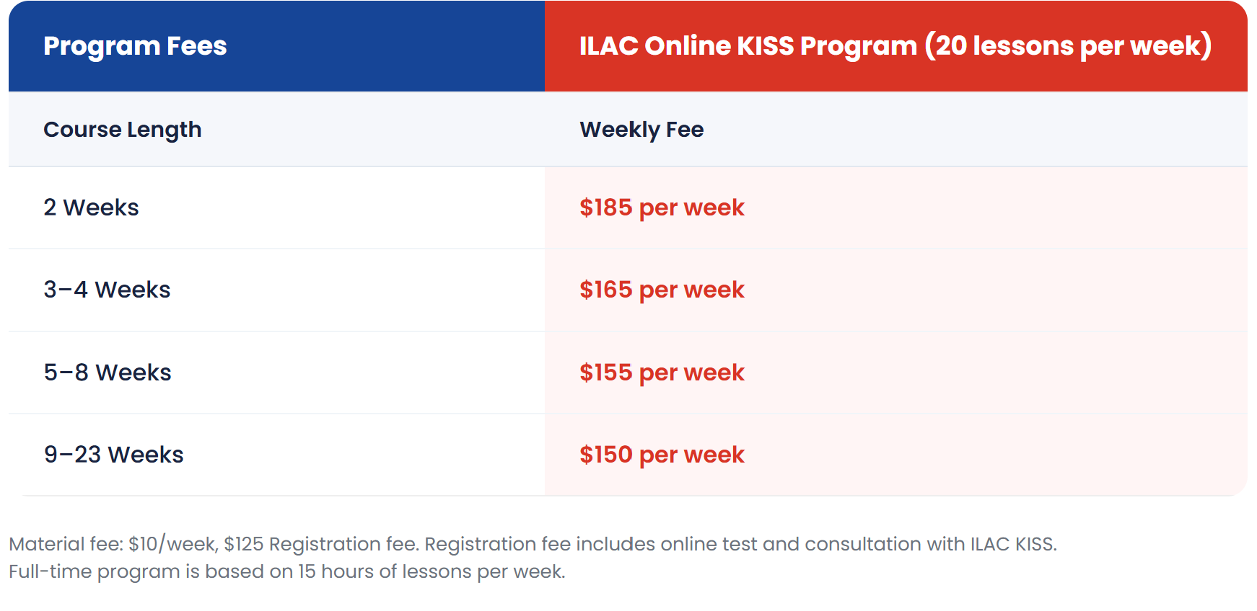Select "15 hours of lessons per week" text
The width and height of the screenshot is (1257, 611).
pos(431,571)
